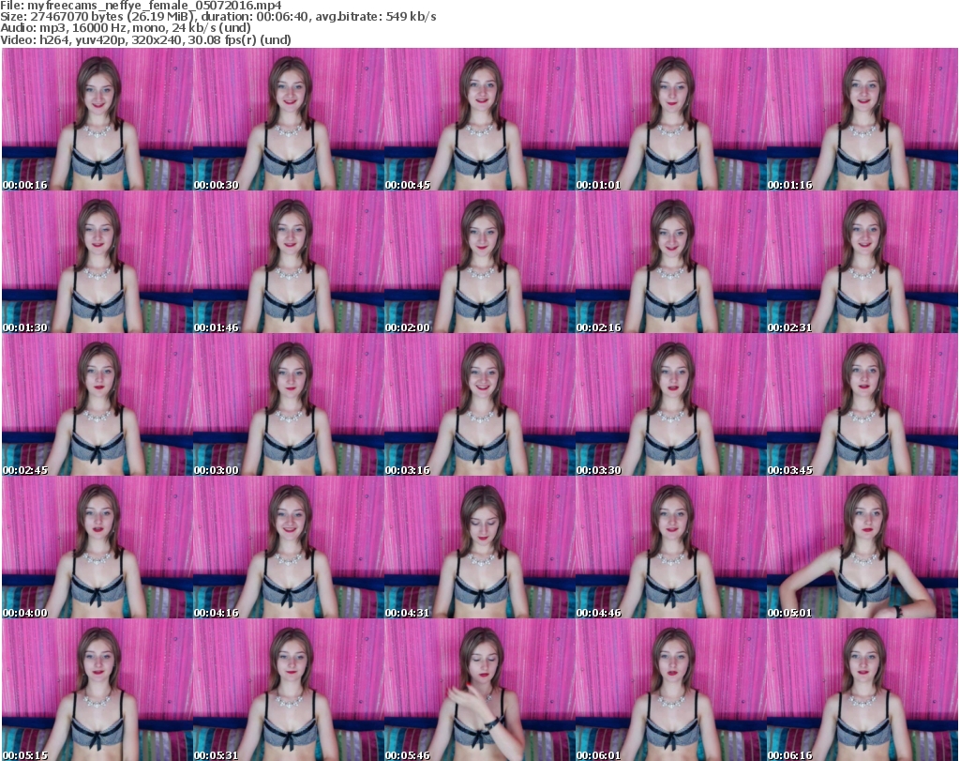
Task: Open the thumbnail stamped 00:05:15
Action: click(x=97, y=690)
